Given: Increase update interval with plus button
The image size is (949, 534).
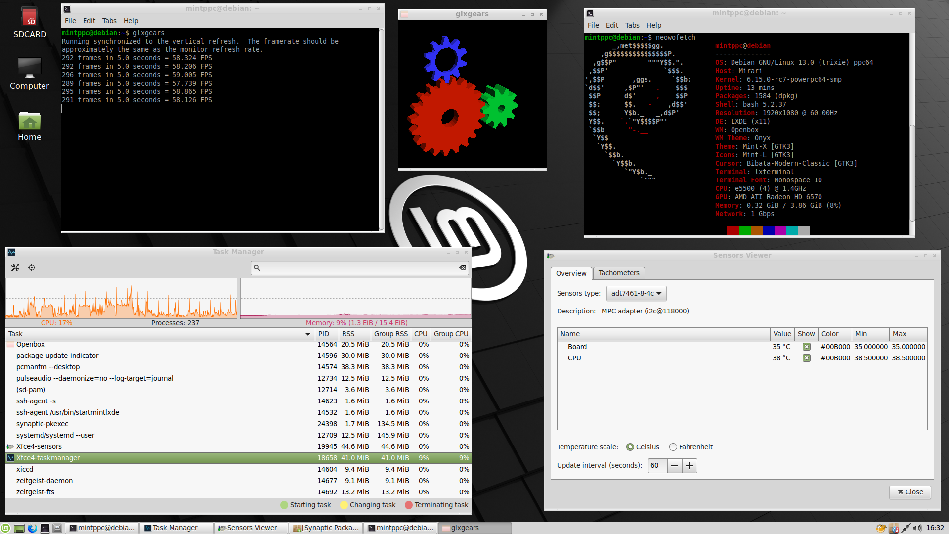Looking at the screenshot, I should click(x=690, y=465).
